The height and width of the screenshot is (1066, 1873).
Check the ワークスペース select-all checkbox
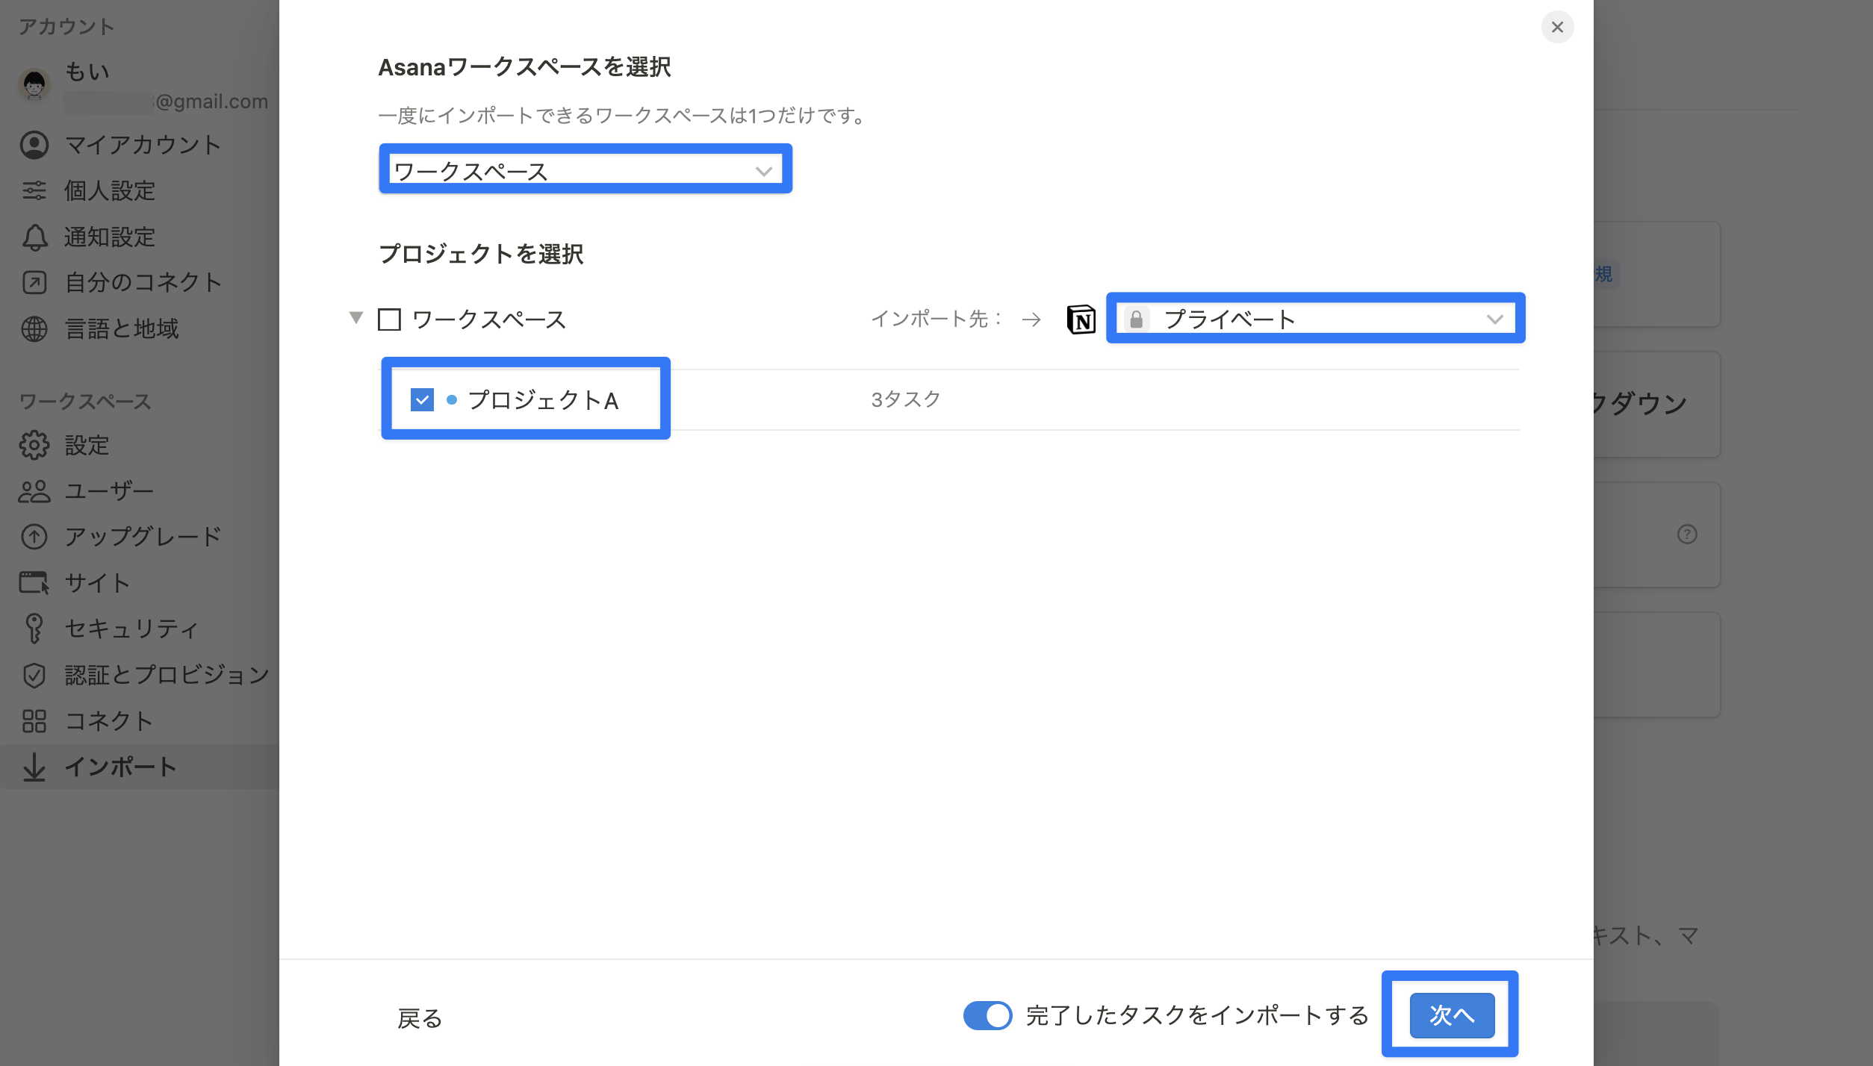coord(389,320)
